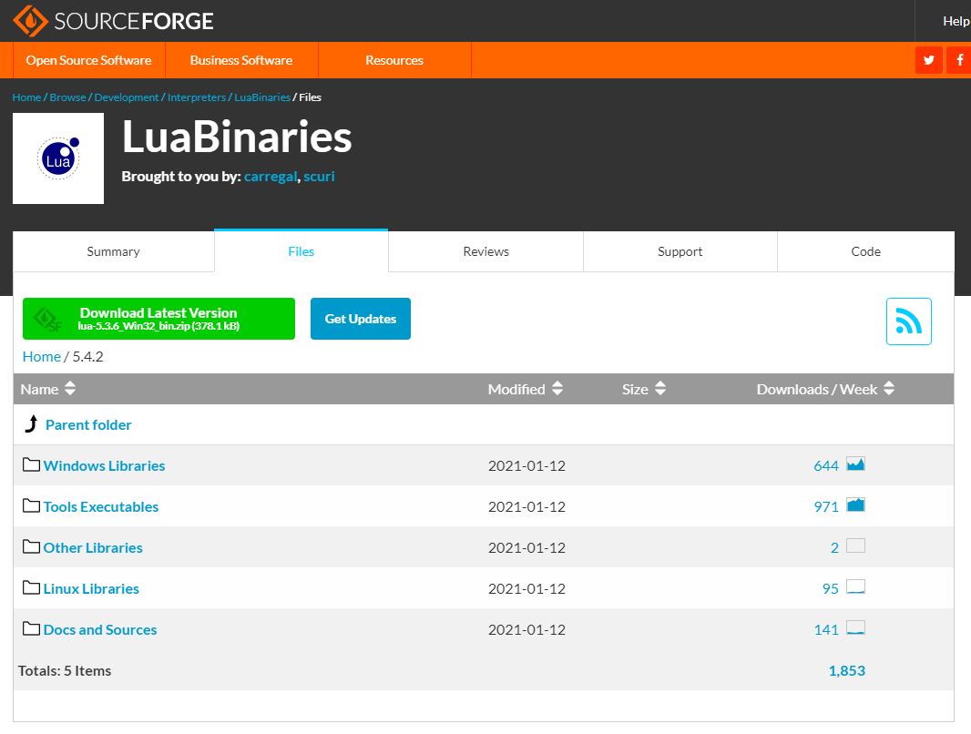
Task: Switch to the Reviews tab
Action: pos(486,251)
